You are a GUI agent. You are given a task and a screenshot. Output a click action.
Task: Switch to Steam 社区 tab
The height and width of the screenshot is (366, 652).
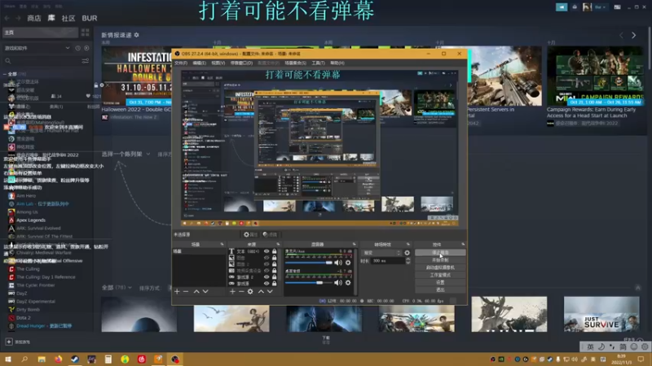[x=68, y=18]
